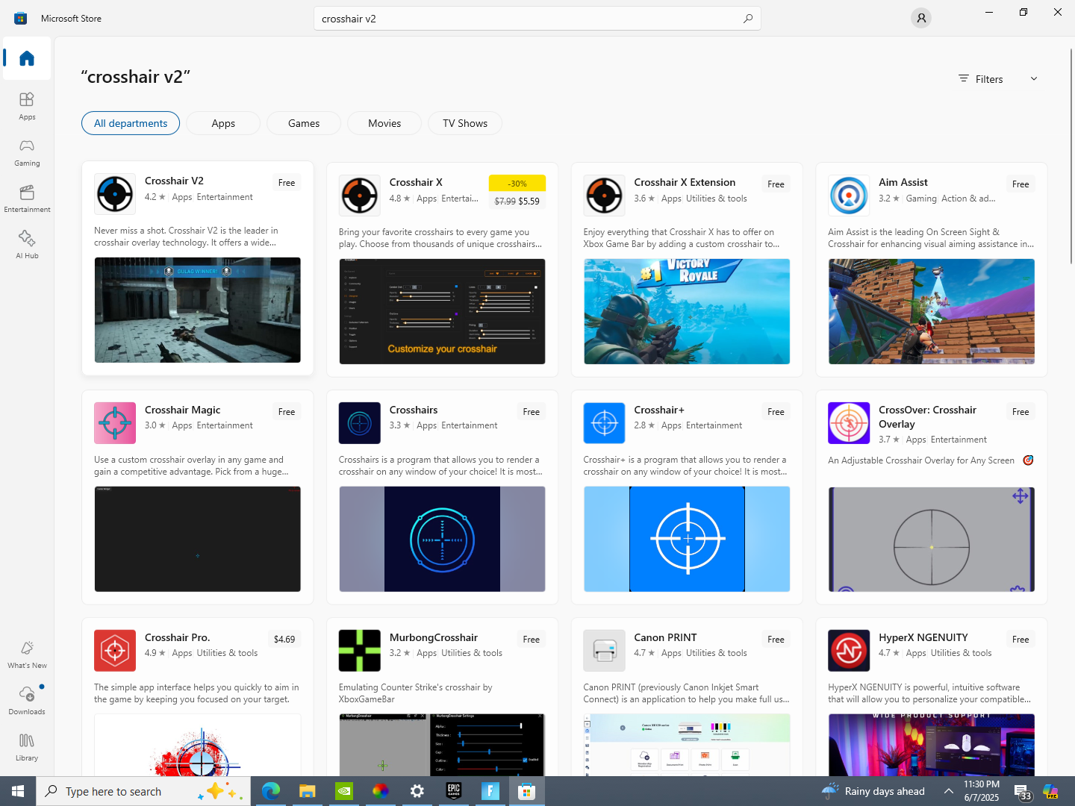
Task: Click the -30% discount badge on Crosshair X
Action: point(517,184)
